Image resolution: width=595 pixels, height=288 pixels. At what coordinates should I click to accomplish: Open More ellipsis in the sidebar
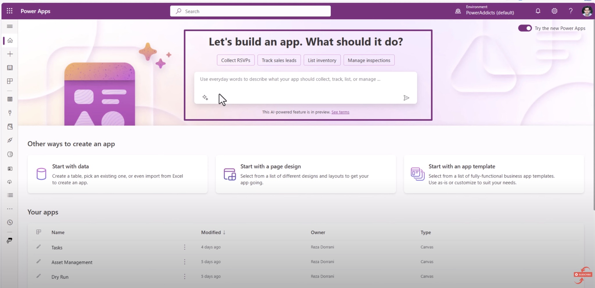10,209
